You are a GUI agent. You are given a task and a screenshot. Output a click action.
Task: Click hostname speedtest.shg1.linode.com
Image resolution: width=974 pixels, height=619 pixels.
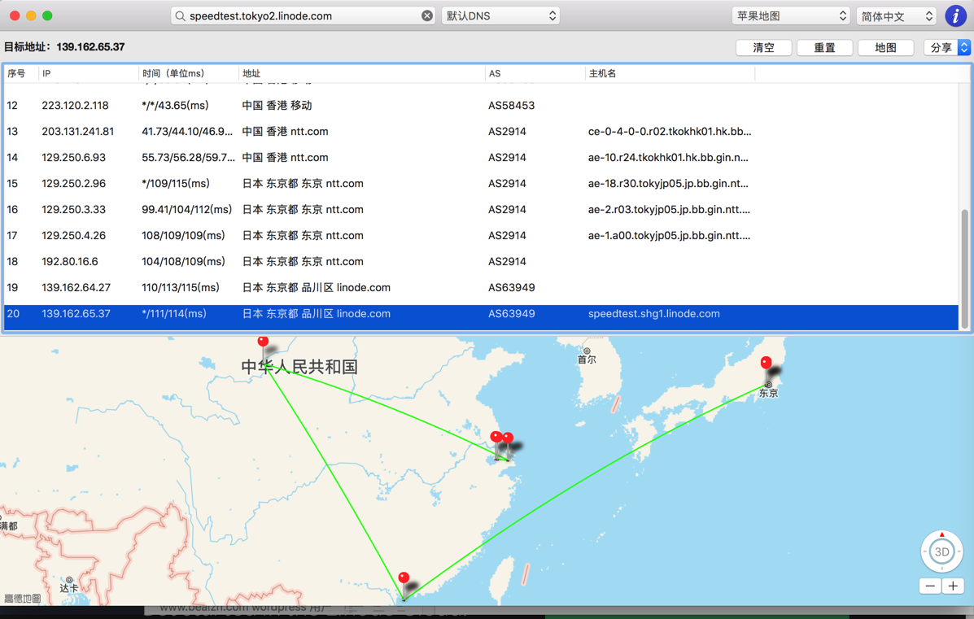[654, 314]
